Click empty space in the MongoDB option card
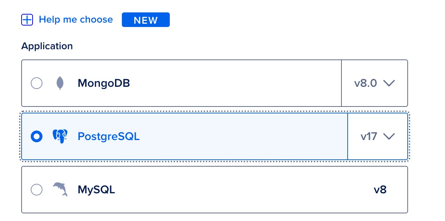This screenshot has height=221, width=445. coord(234,84)
